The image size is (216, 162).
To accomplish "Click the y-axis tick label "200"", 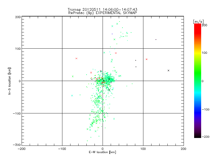I will click(18, 17).
